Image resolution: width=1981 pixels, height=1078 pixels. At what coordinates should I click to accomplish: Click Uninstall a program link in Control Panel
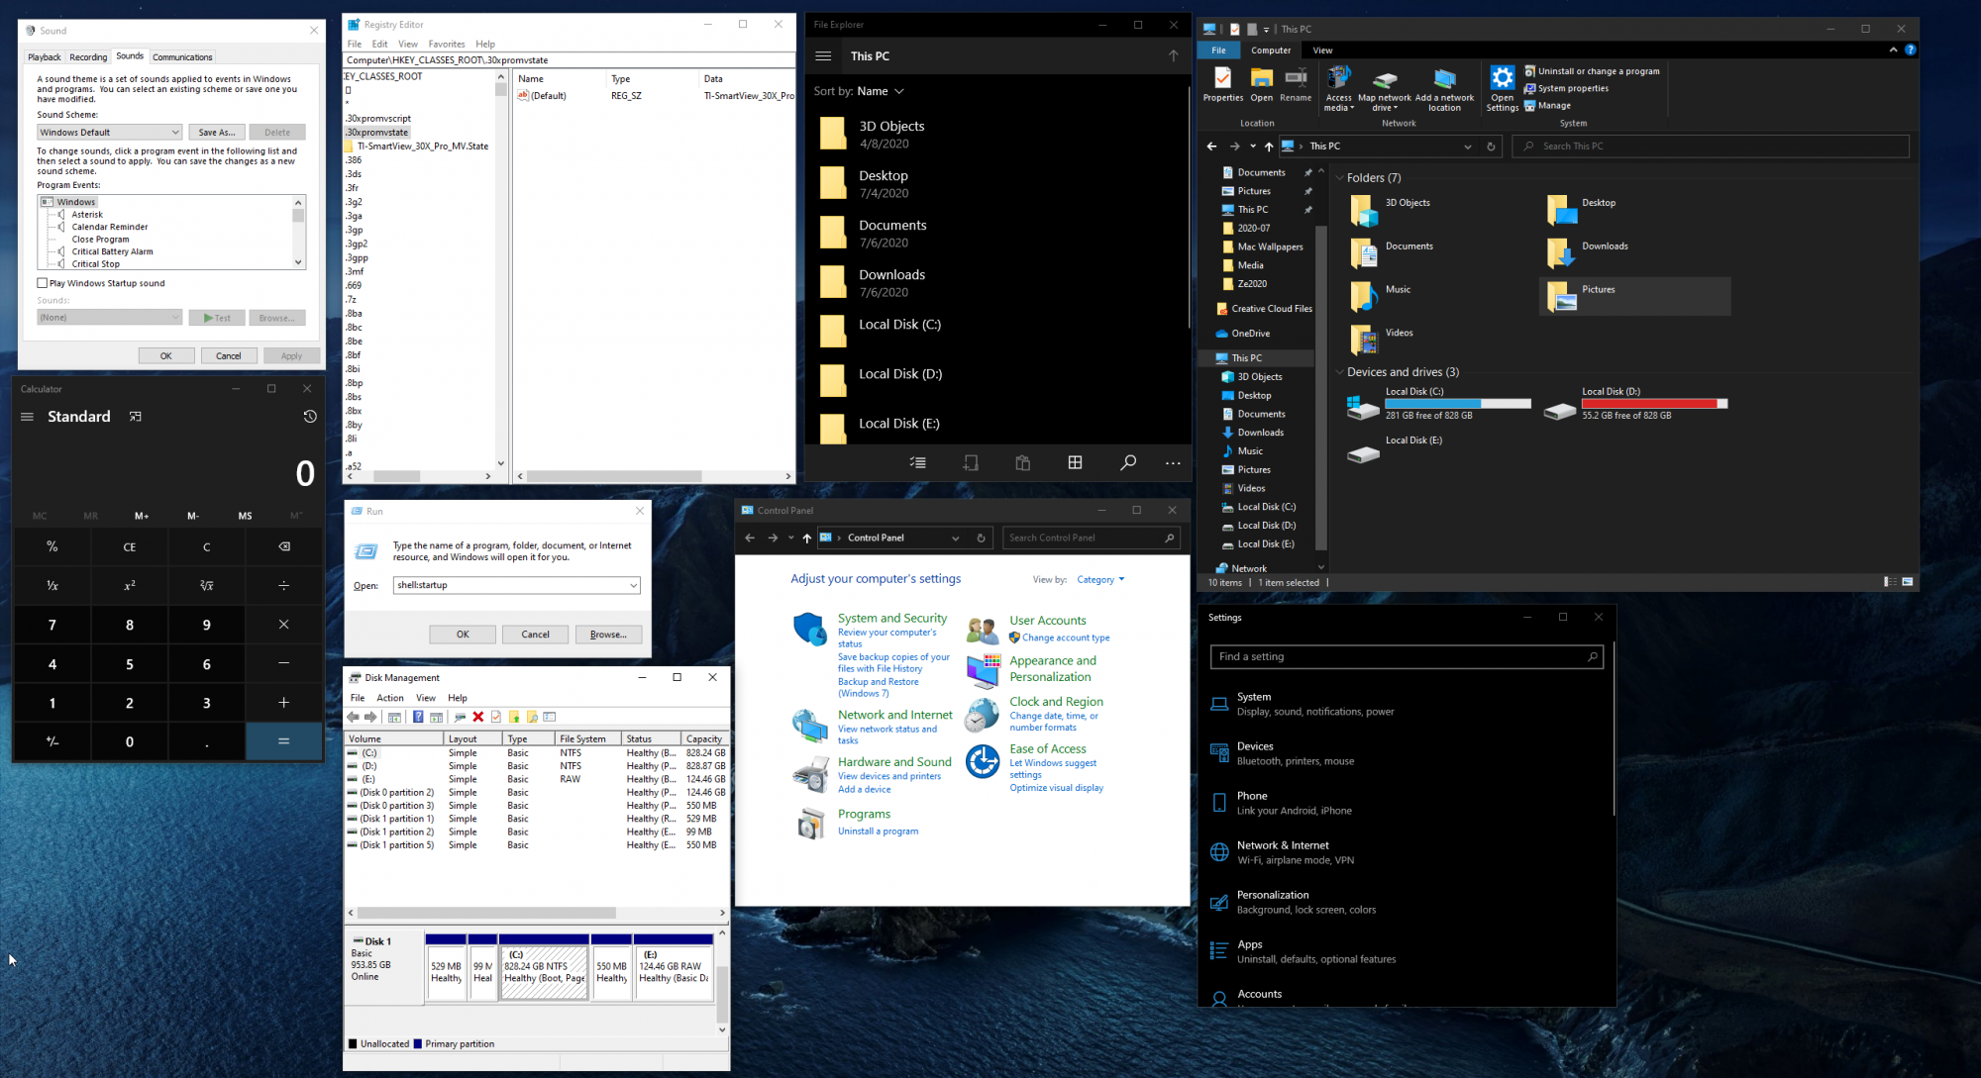pos(878,832)
